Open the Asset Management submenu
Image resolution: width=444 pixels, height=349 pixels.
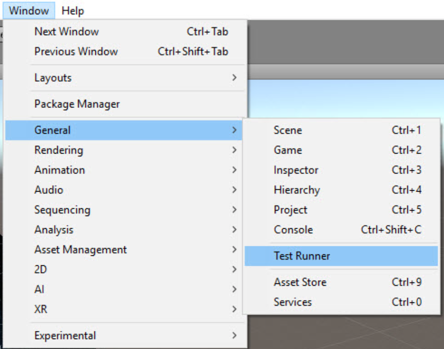click(x=81, y=250)
